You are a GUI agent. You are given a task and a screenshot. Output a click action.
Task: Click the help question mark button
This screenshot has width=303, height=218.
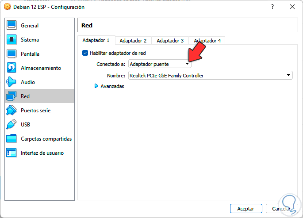[x=272, y=7]
